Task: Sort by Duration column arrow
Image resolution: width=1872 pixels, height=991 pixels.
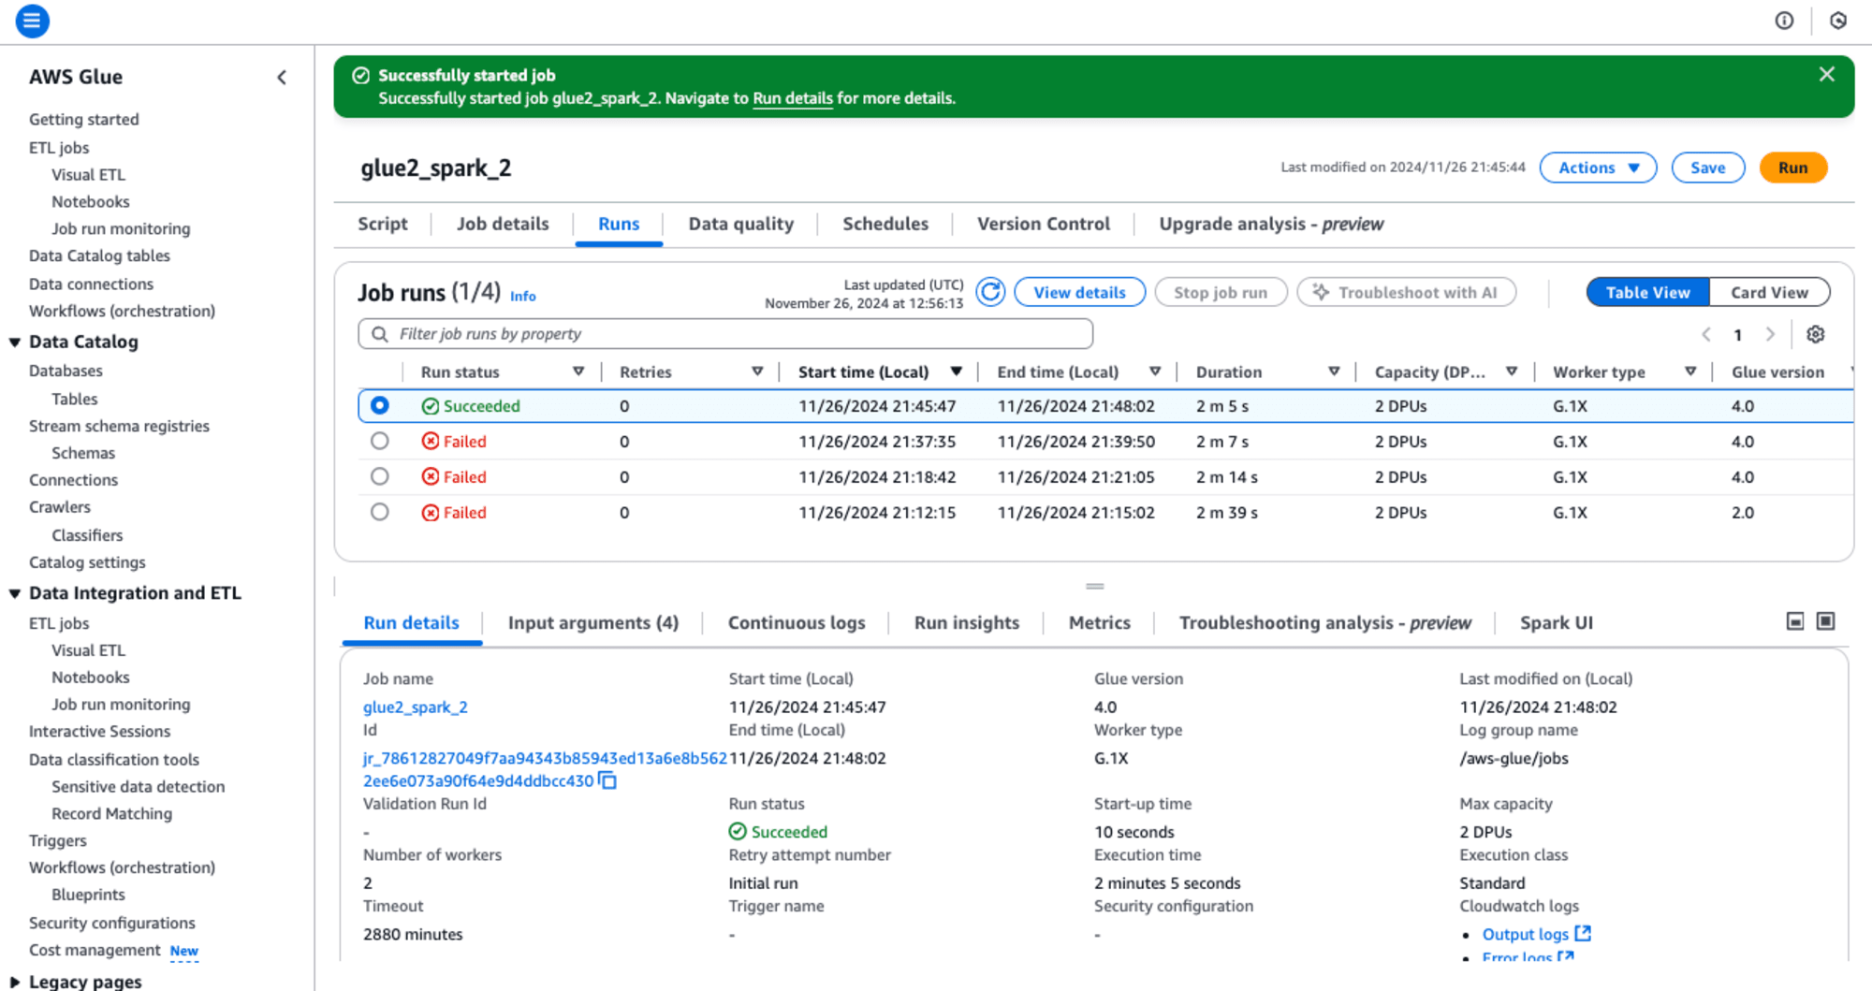Action: pos(1334,372)
